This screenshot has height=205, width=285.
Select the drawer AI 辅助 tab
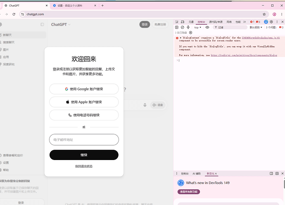click(197, 174)
